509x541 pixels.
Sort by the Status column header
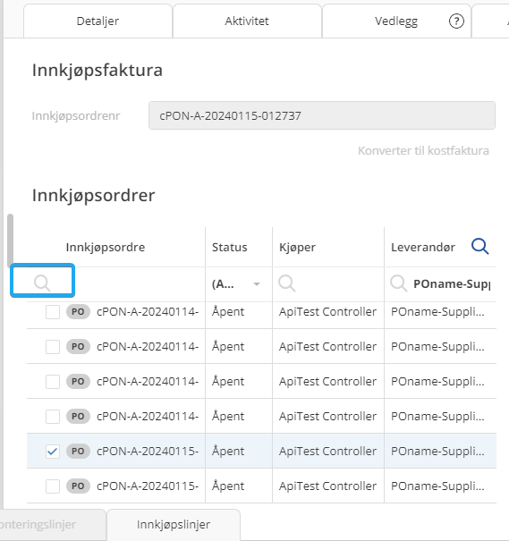click(x=230, y=248)
